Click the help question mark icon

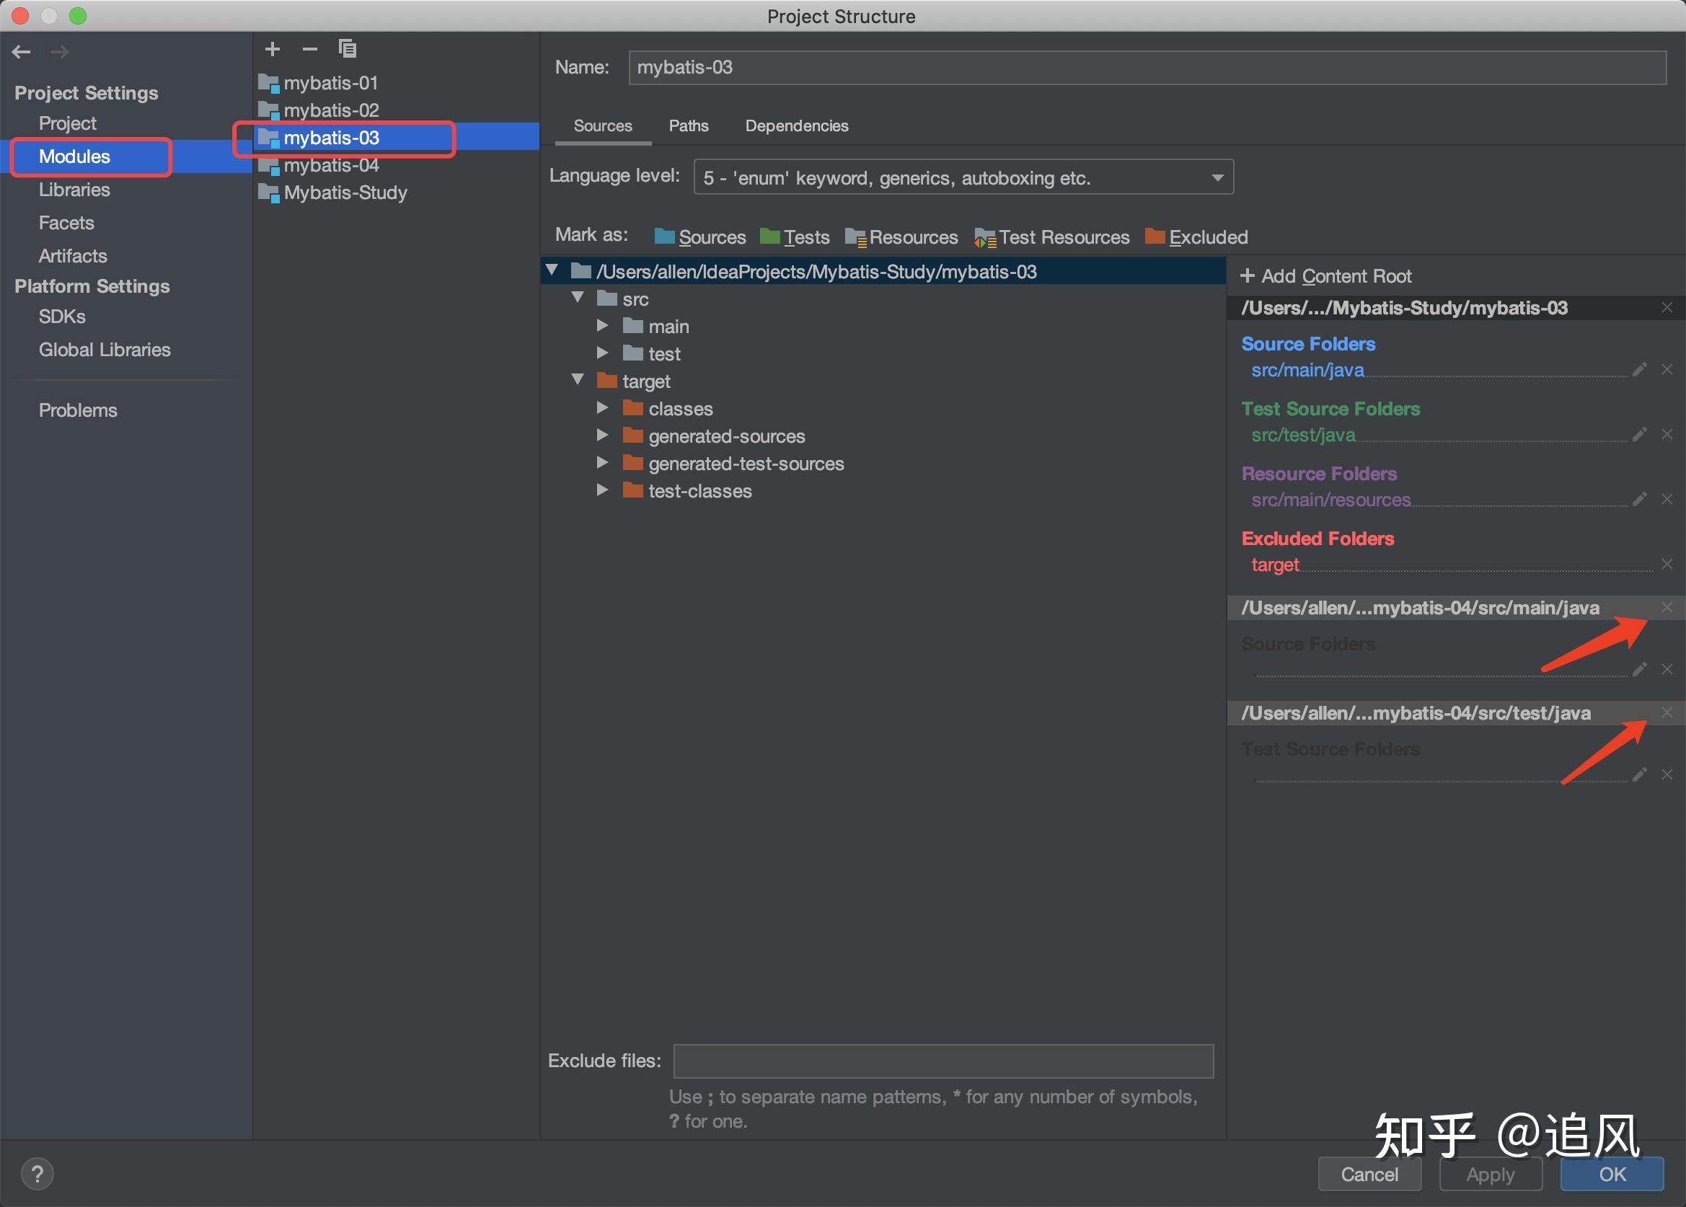[37, 1175]
